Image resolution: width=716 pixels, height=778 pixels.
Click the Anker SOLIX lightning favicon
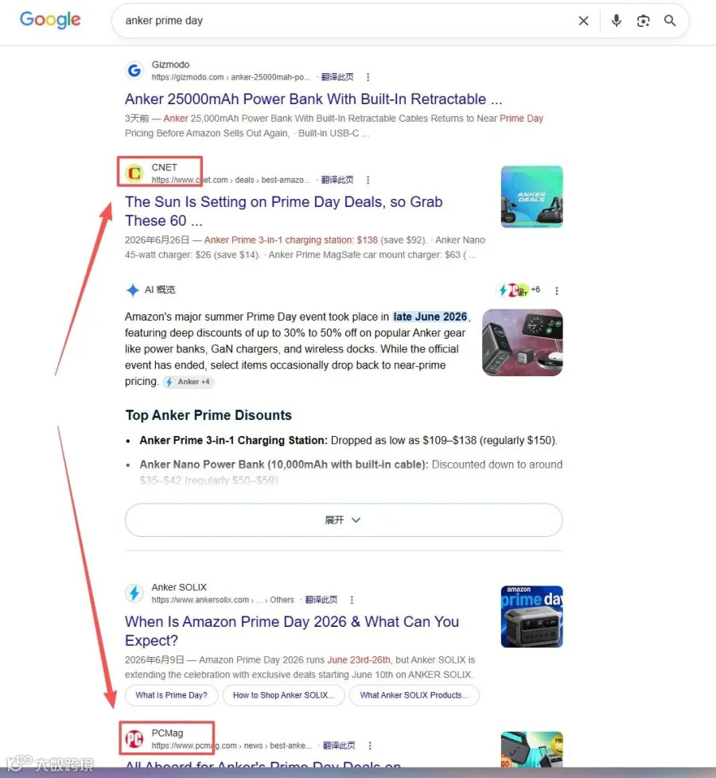click(x=134, y=593)
